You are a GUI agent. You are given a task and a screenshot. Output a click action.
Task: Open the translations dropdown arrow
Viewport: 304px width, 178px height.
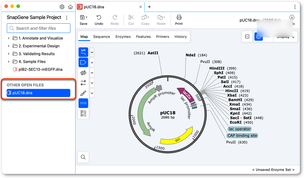point(92,83)
